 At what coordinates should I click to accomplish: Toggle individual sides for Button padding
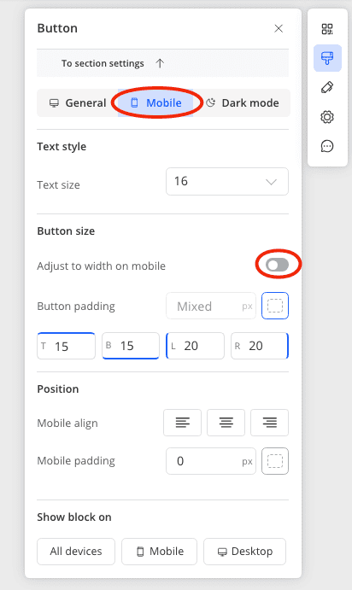[275, 306]
